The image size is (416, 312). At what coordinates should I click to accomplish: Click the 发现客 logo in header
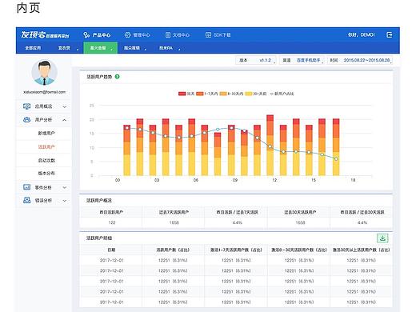(45, 35)
